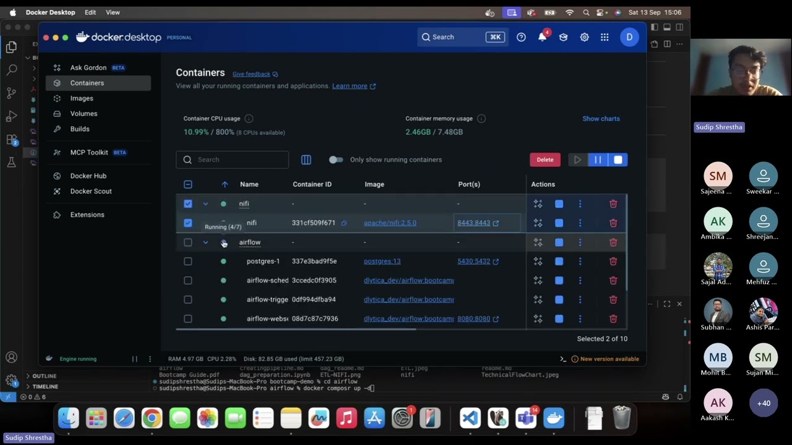Open Source Control in VS Code activity bar
The width and height of the screenshot is (792, 445).
pyautogui.click(x=12, y=93)
